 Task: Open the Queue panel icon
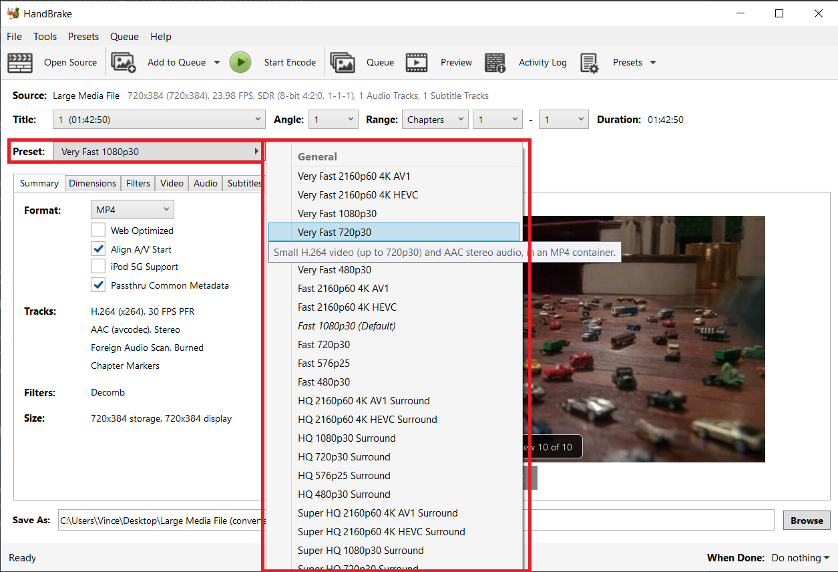point(343,62)
